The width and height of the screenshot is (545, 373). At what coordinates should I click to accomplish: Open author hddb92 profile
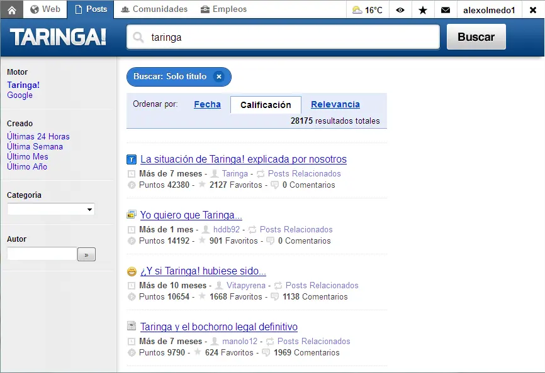(x=227, y=229)
